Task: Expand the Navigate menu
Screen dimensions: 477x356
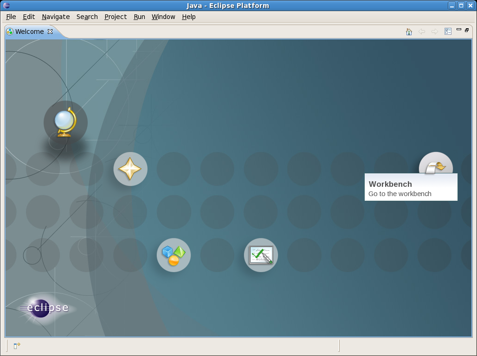Action: coord(56,17)
